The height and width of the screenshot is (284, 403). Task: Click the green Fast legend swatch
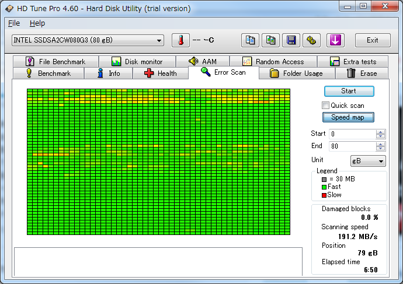point(324,187)
